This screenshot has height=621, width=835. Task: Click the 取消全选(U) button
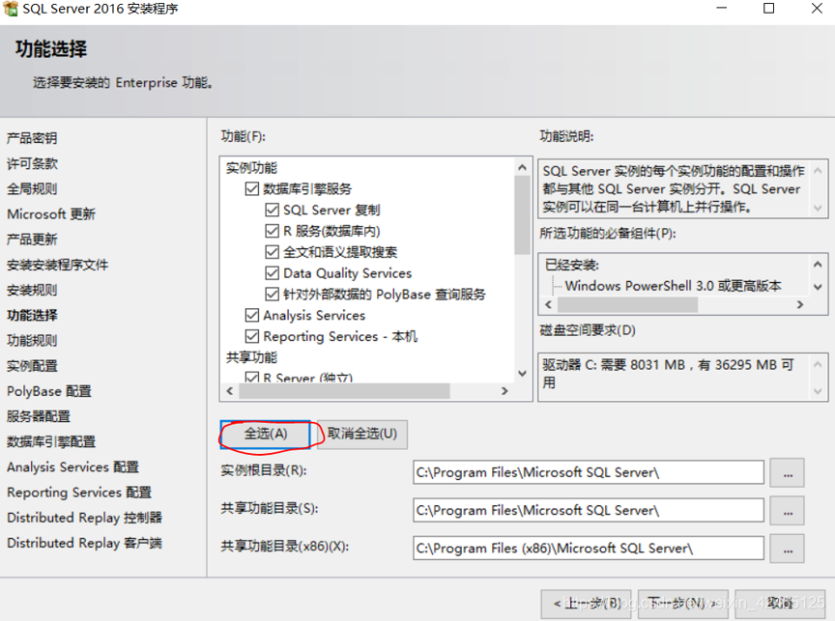[x=362, y=435]
